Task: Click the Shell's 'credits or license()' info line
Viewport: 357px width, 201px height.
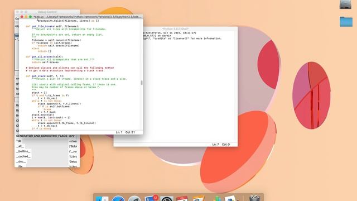Action: point(182,39)
